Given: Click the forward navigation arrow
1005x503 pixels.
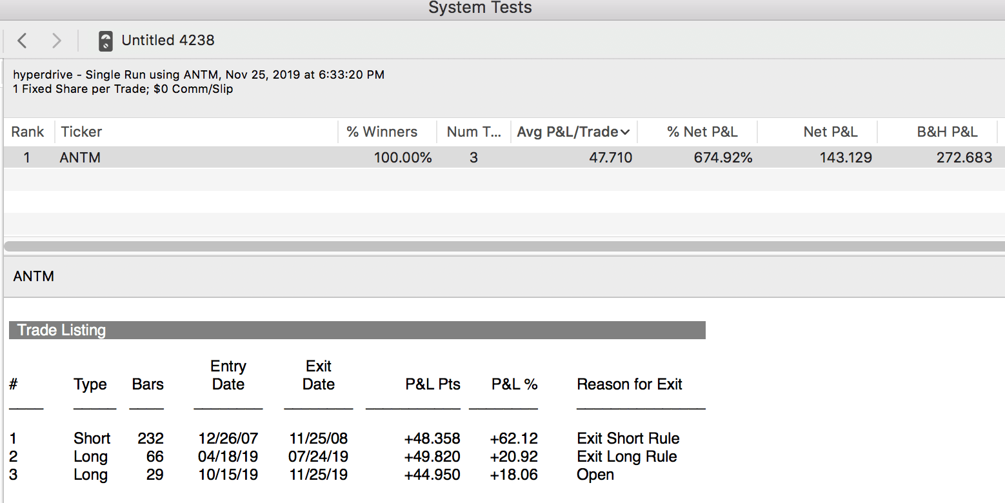Looking at the screenshot, I should pos(57,41).
